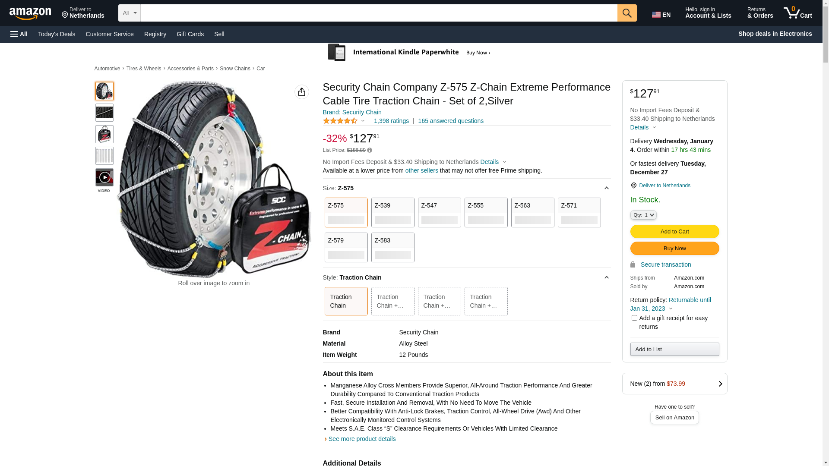
Task: Open the search category All dropdown
Action: (129, 13)
